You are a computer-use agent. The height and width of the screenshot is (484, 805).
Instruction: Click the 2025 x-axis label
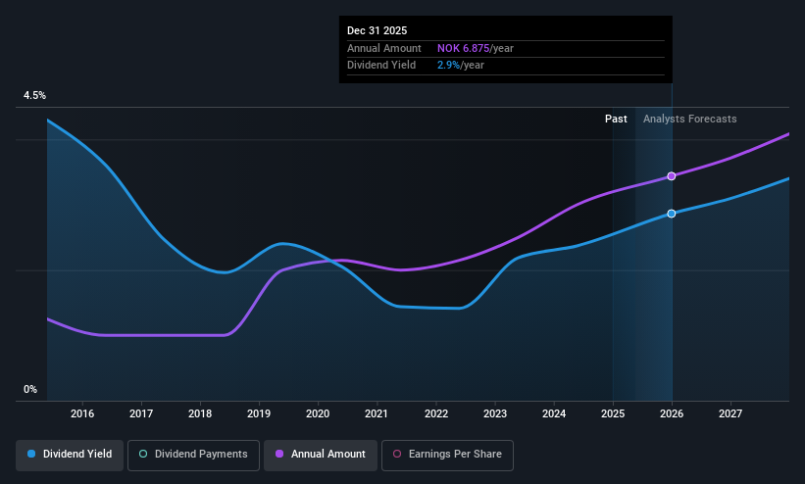pos(613,413)
